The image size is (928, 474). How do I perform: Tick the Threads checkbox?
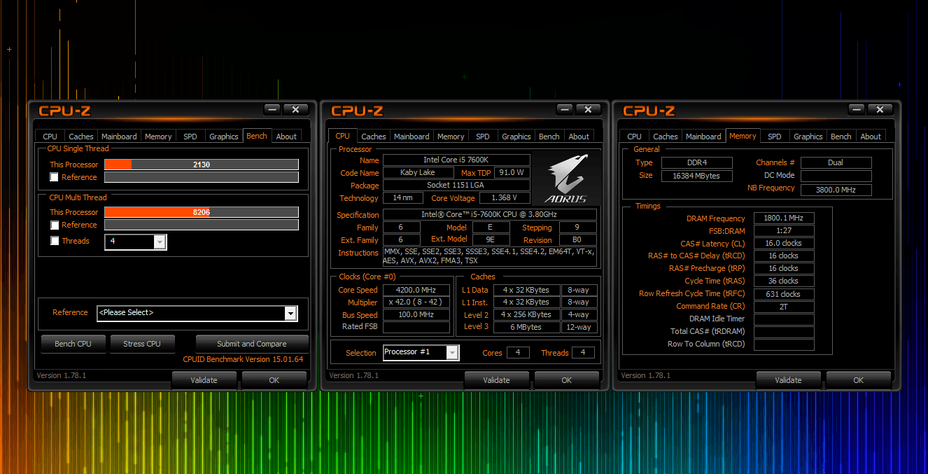[x=55, y=241]
